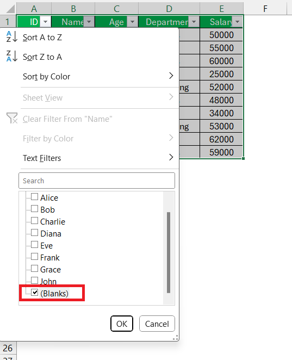Click the salary cell 60000
The width and height of the screenshot is (292, 360).
pyautogui.click(x=221, y=61)
